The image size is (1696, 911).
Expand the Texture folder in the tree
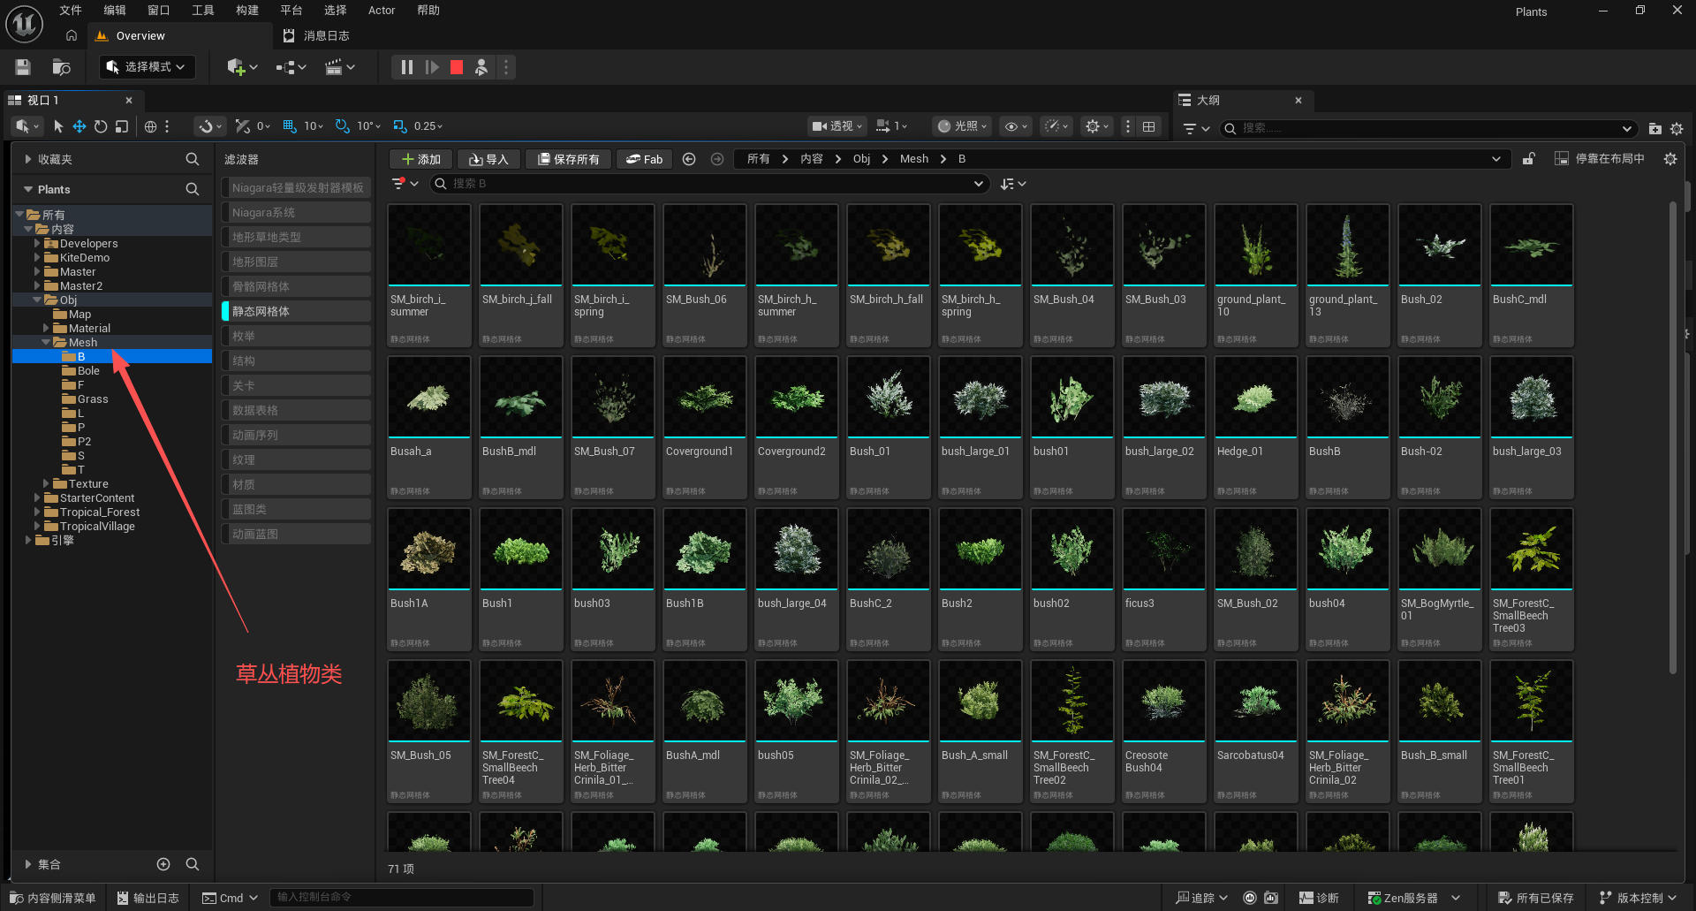click(x=46, y=483)
